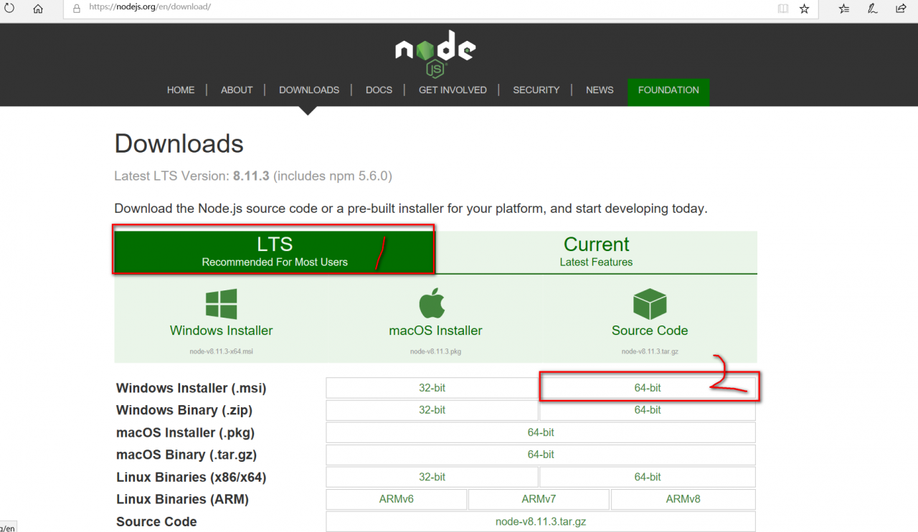Download macOS Installer (.pkg) 64-bit
Image resolution: width=918 pixels, height=532 pixels.
[541, 432]
